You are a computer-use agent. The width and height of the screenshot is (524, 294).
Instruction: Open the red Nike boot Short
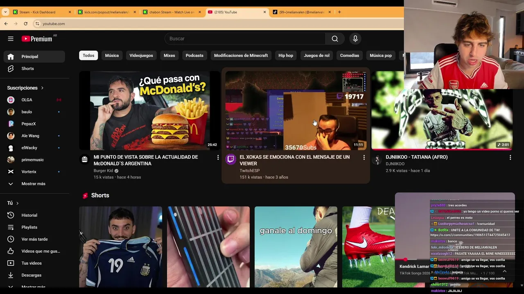tap(368, 247)
